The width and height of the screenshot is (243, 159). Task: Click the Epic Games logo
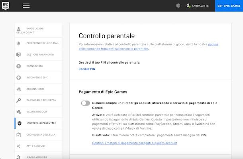click(6, 6)
